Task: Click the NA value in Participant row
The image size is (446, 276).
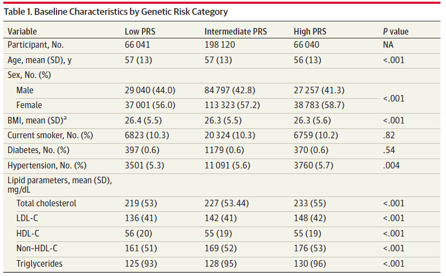Action: 388,45
